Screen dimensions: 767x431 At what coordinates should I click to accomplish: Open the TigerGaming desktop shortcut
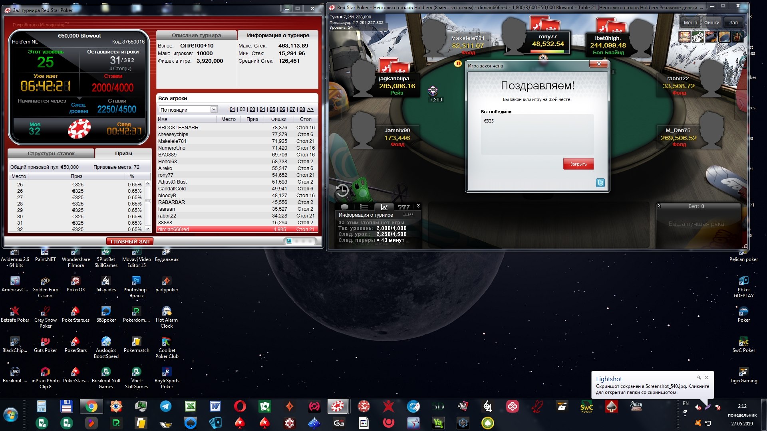[x=743, y=375]
